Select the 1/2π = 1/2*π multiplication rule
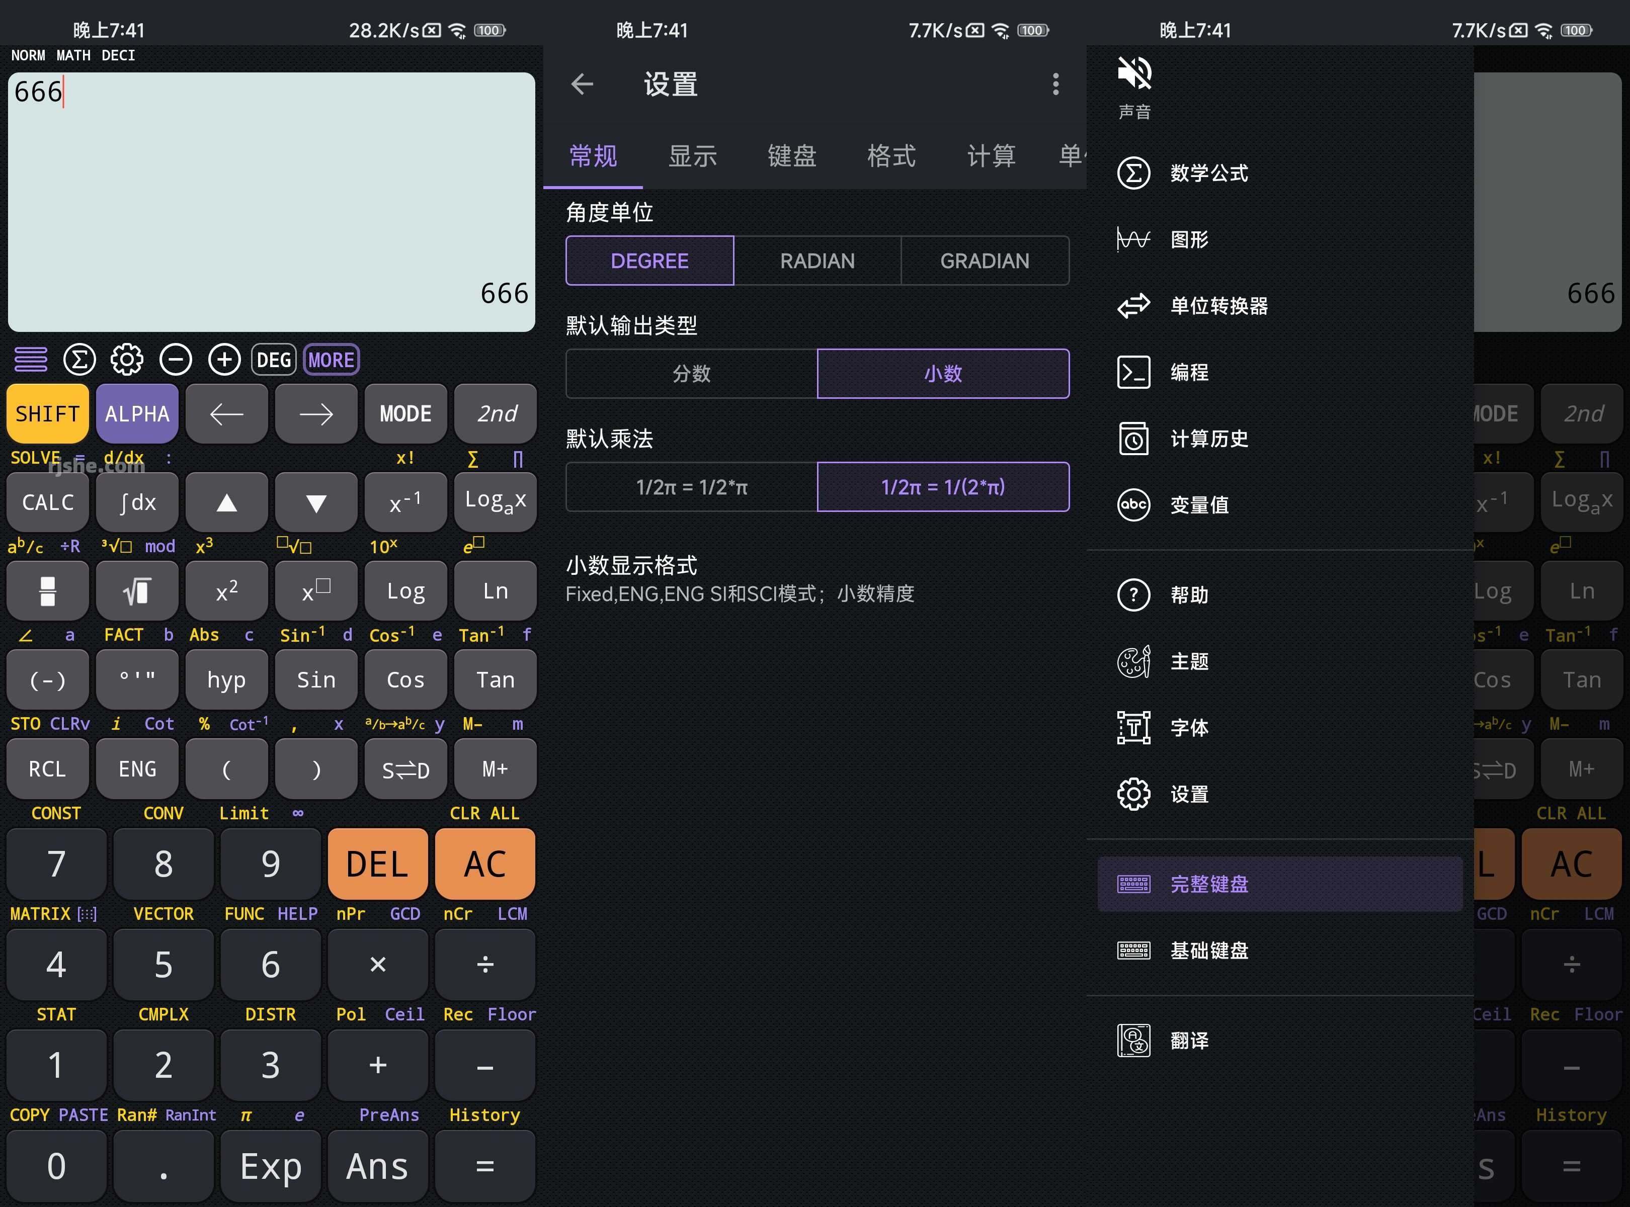 coord(690,487)
